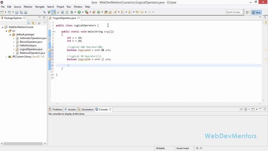Select RelationalOperators.java in Package Explorer
Image resolution: width=268 pixels, height=151 pixels.
point(32,53)
